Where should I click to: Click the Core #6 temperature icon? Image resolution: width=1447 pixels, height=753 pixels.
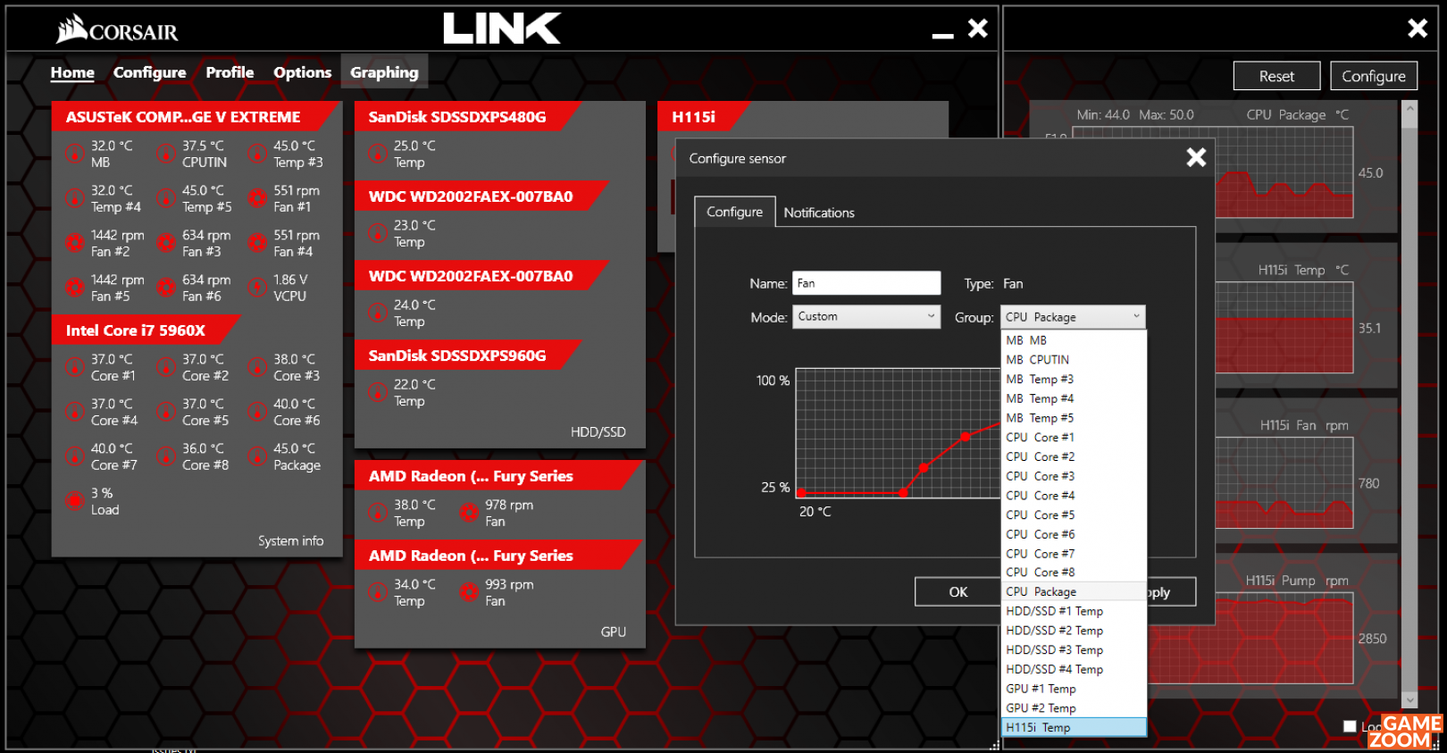click(x=257, y=412)
